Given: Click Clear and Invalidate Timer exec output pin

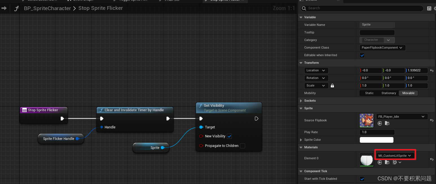Looking at the screenshot, I should pos(168,119).
